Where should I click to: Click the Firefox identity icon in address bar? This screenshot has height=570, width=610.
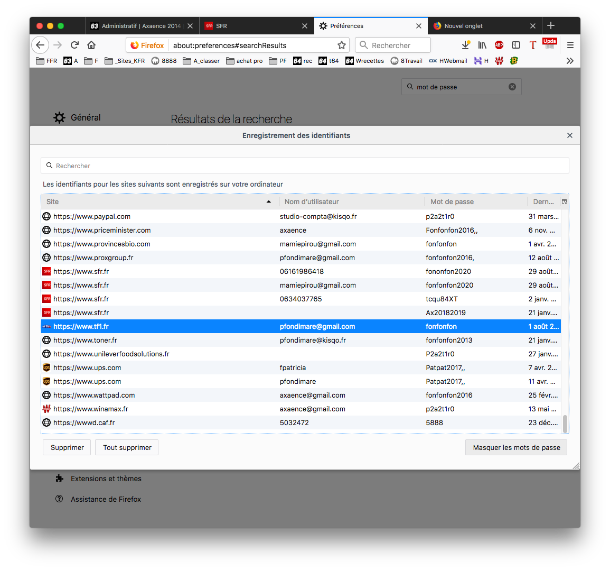[147, 45]
